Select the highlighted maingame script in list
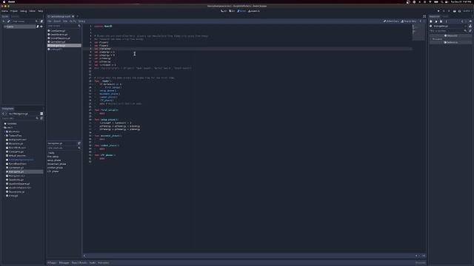This screenshot has width=474, height=266. tap(64, 46)
